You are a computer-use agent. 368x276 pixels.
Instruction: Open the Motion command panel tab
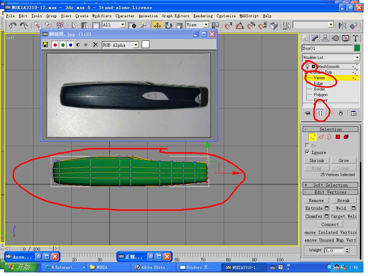335,38
